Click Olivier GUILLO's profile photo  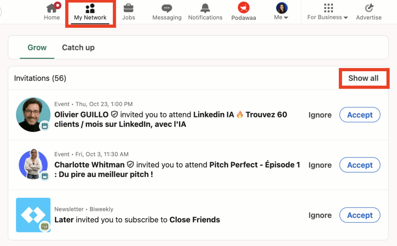(x=33, y=115)
